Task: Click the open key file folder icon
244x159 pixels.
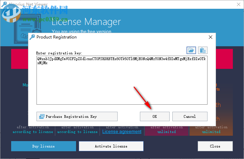Action: 191,50
